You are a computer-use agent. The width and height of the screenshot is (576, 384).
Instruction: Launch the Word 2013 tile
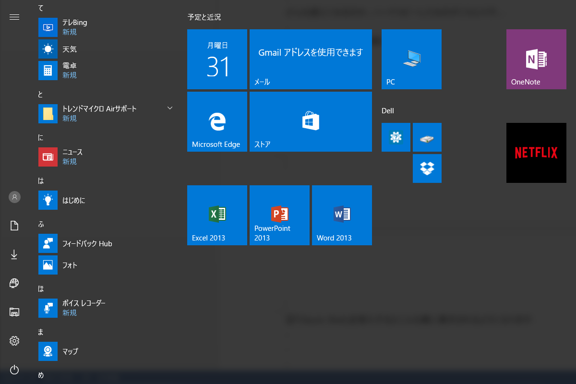point(342,215)
